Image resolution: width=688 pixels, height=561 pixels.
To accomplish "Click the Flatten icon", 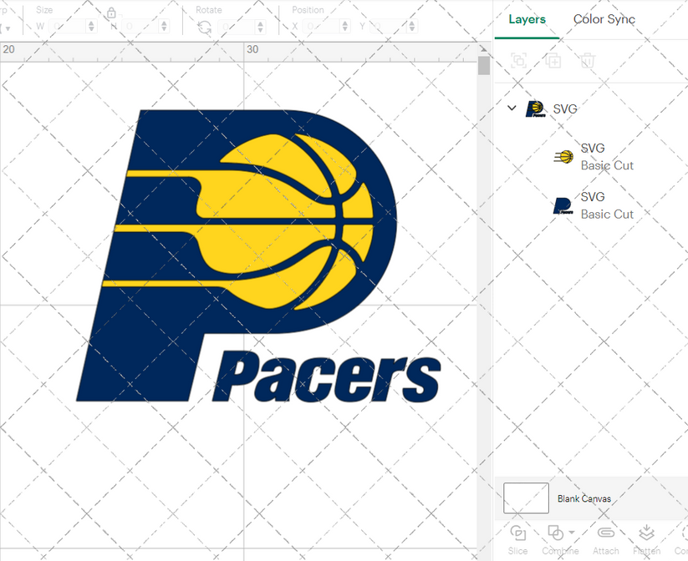I will pyautogui.click(x=646, y=532).
